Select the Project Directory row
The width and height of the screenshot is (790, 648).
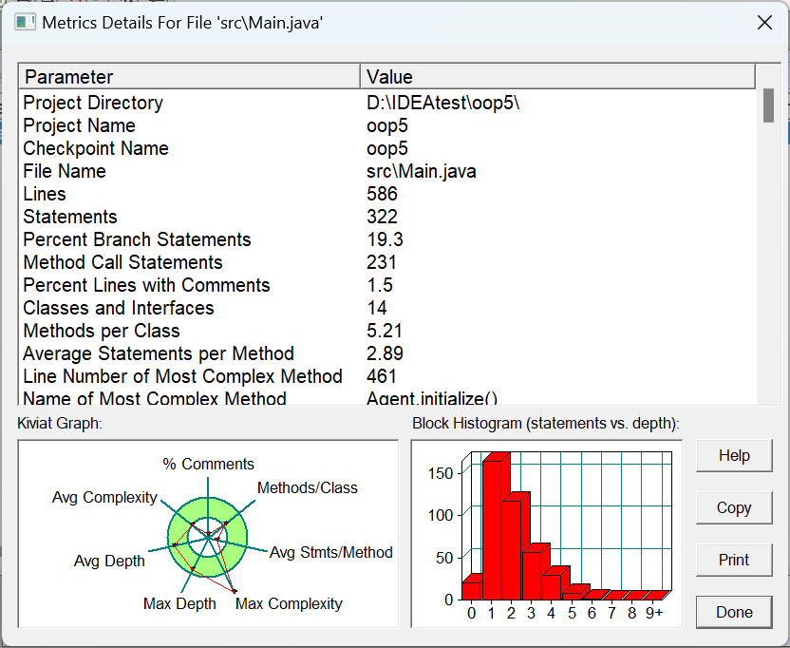(387, 103)
